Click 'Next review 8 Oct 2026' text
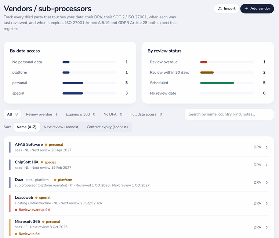This screenshot has width=279, height=238. pos(49,227)
